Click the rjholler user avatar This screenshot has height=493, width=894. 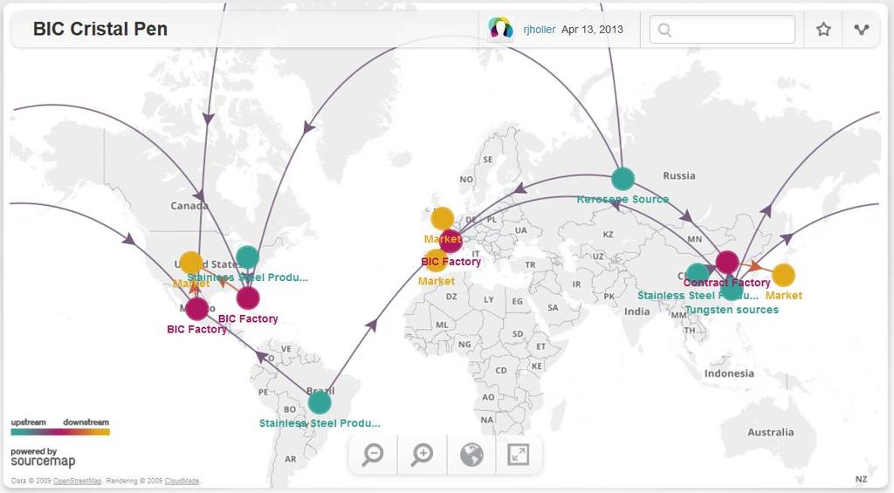click(500, 29)
